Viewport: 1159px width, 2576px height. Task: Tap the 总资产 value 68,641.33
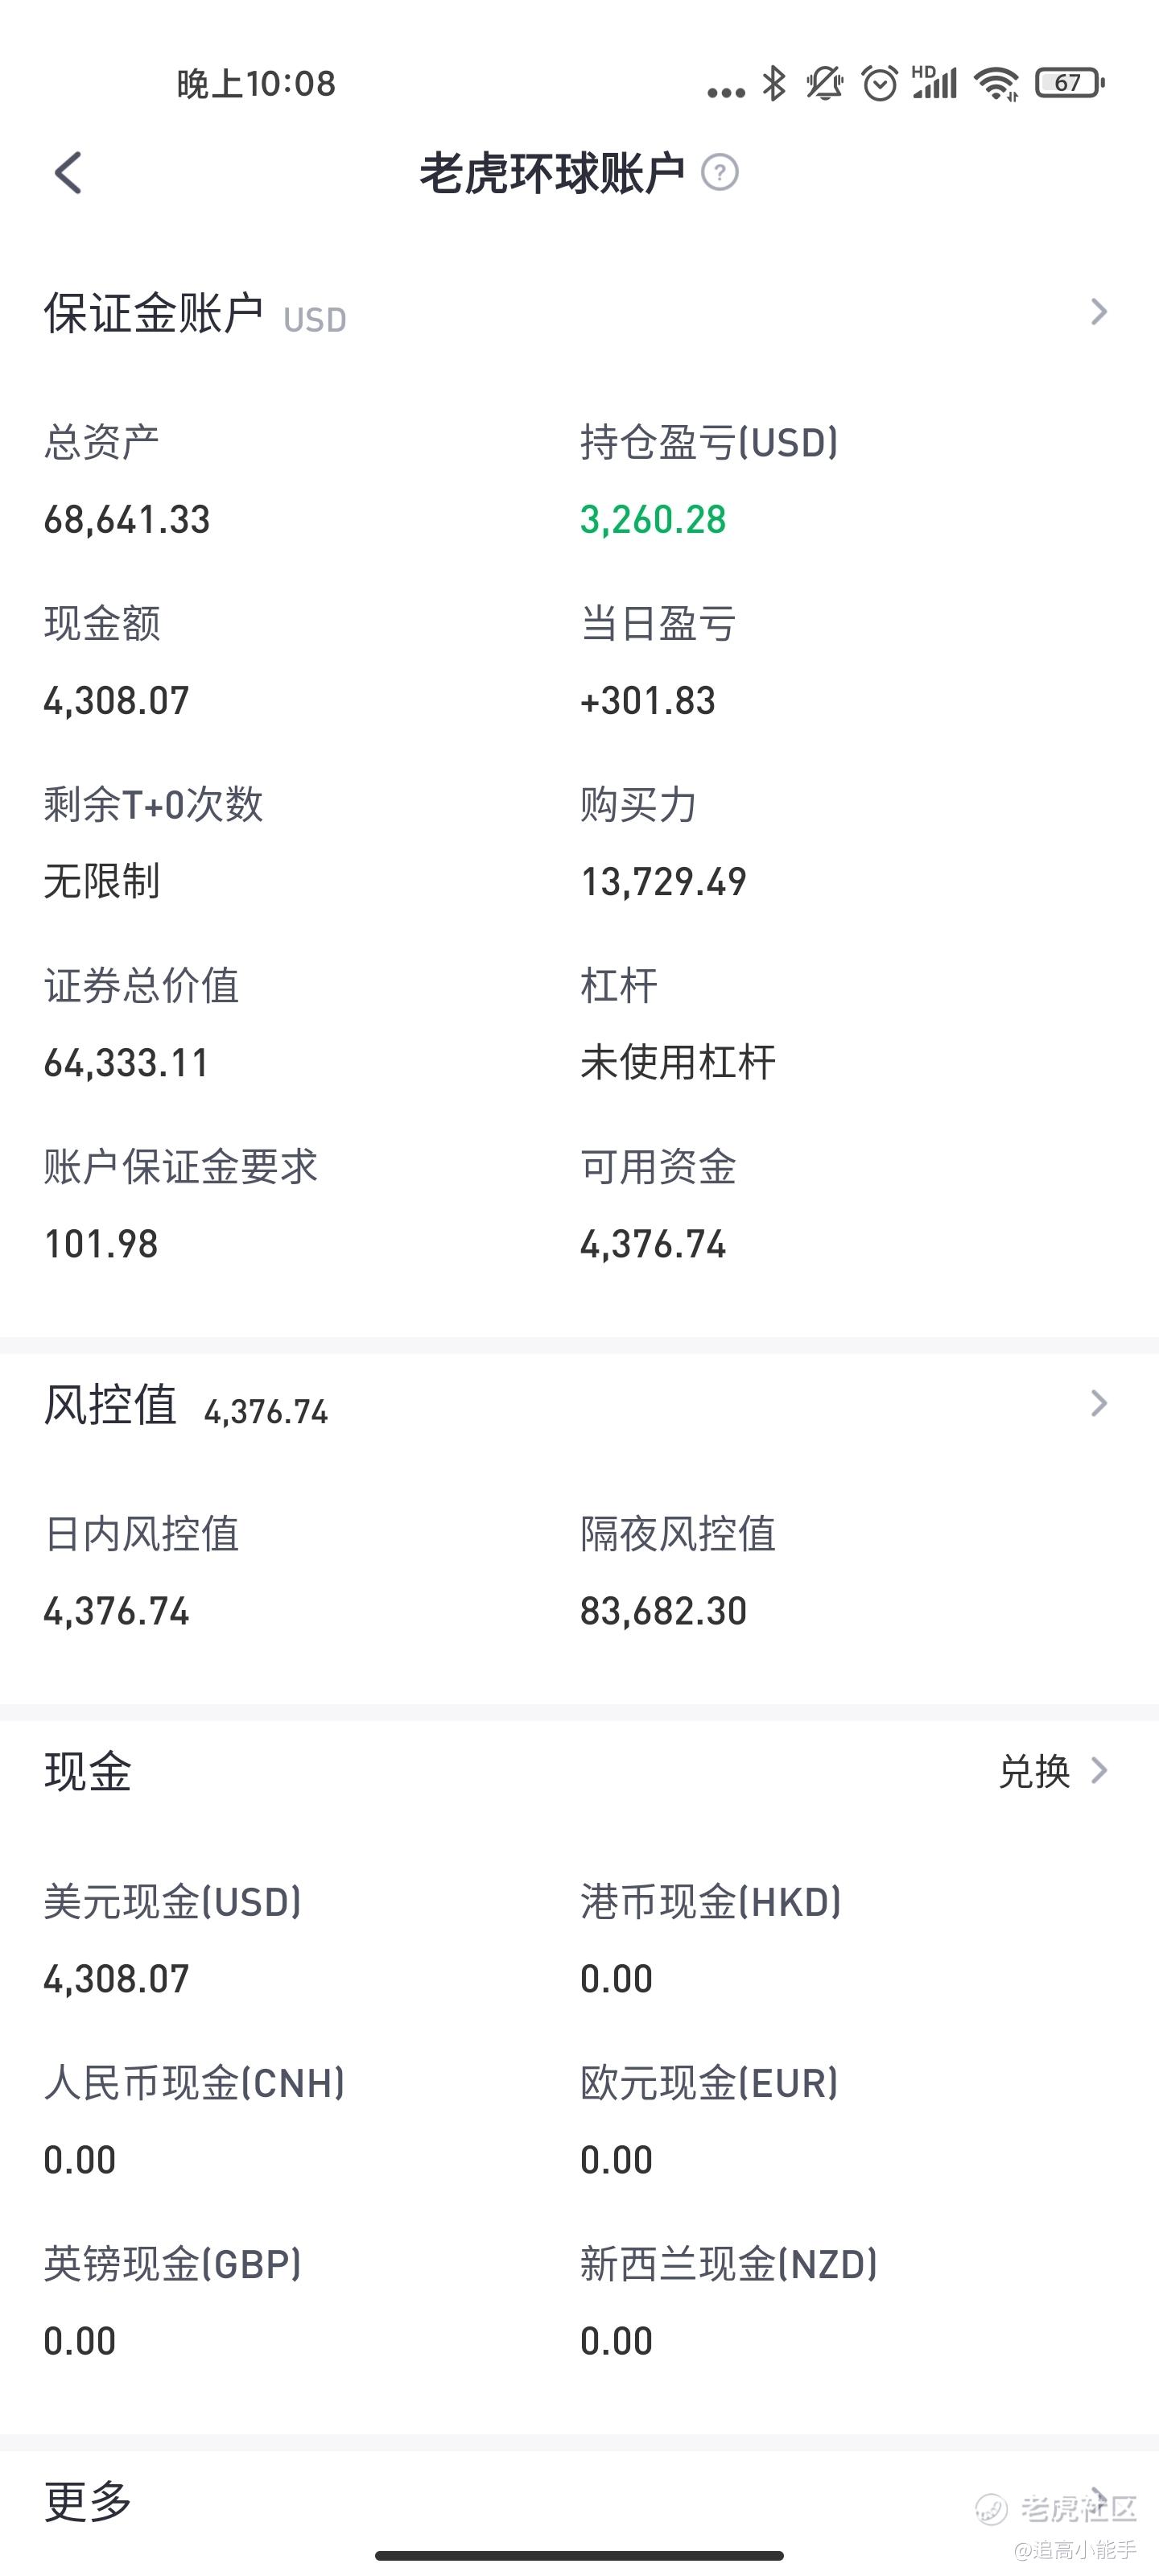tap(127, 520)
